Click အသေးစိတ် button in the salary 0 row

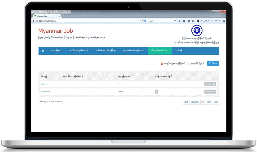[210, 84]
